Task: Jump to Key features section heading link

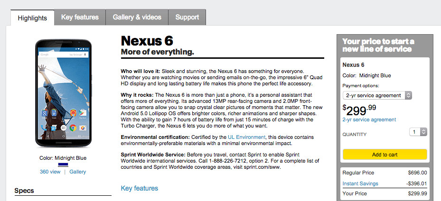Action: tap(140, 188)
